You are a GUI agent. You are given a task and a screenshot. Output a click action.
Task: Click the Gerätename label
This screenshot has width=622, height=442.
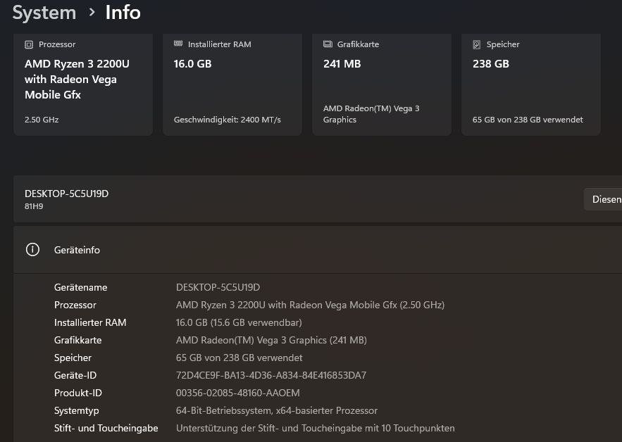[x=80, y=287]
